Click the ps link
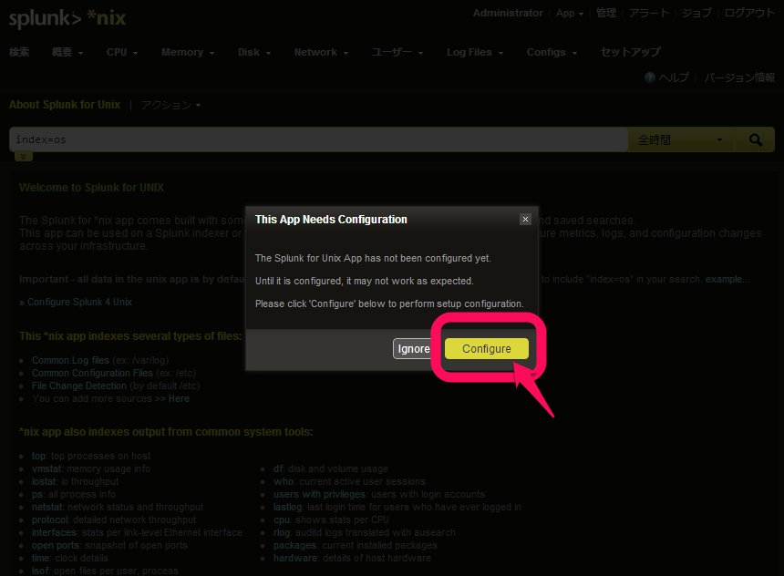Screen dimensions: 784x576 [x=37, y=495]
